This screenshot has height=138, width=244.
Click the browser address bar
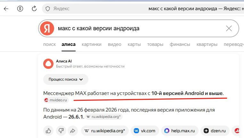[x=143, y=9]
